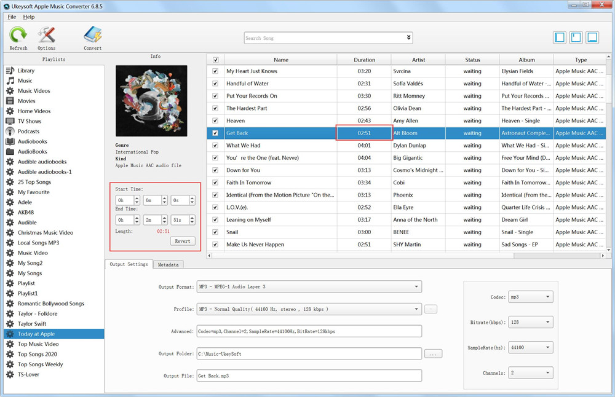The width and height of the screenshot is (615, 397).
Task: Open the Movies film icon
Action: coord(10,101)
